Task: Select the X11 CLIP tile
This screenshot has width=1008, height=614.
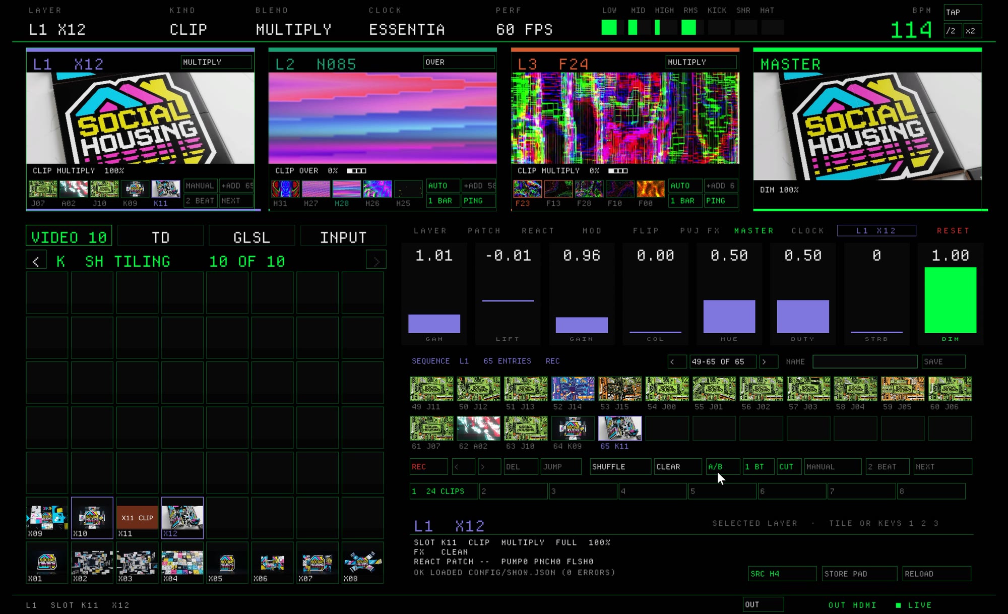Action: [137, 518]
